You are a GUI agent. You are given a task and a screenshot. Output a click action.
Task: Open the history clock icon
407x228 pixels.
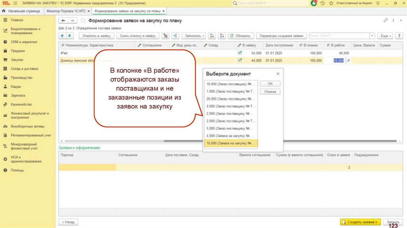(322, 3)
